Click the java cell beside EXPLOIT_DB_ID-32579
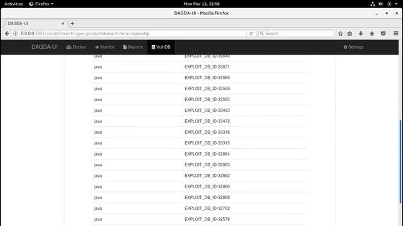The width and height of the screenshot is (403, 226). (98, 219)
